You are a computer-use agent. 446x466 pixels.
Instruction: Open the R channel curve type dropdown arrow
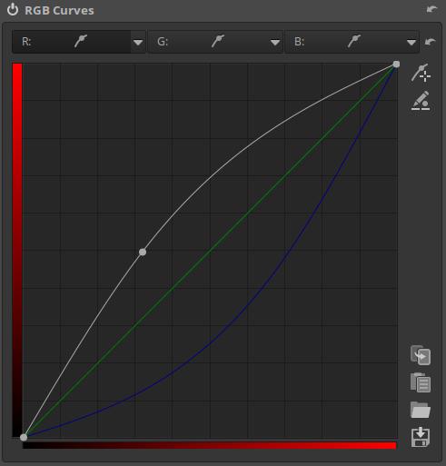pyautogui.click(x=138, y=42)
